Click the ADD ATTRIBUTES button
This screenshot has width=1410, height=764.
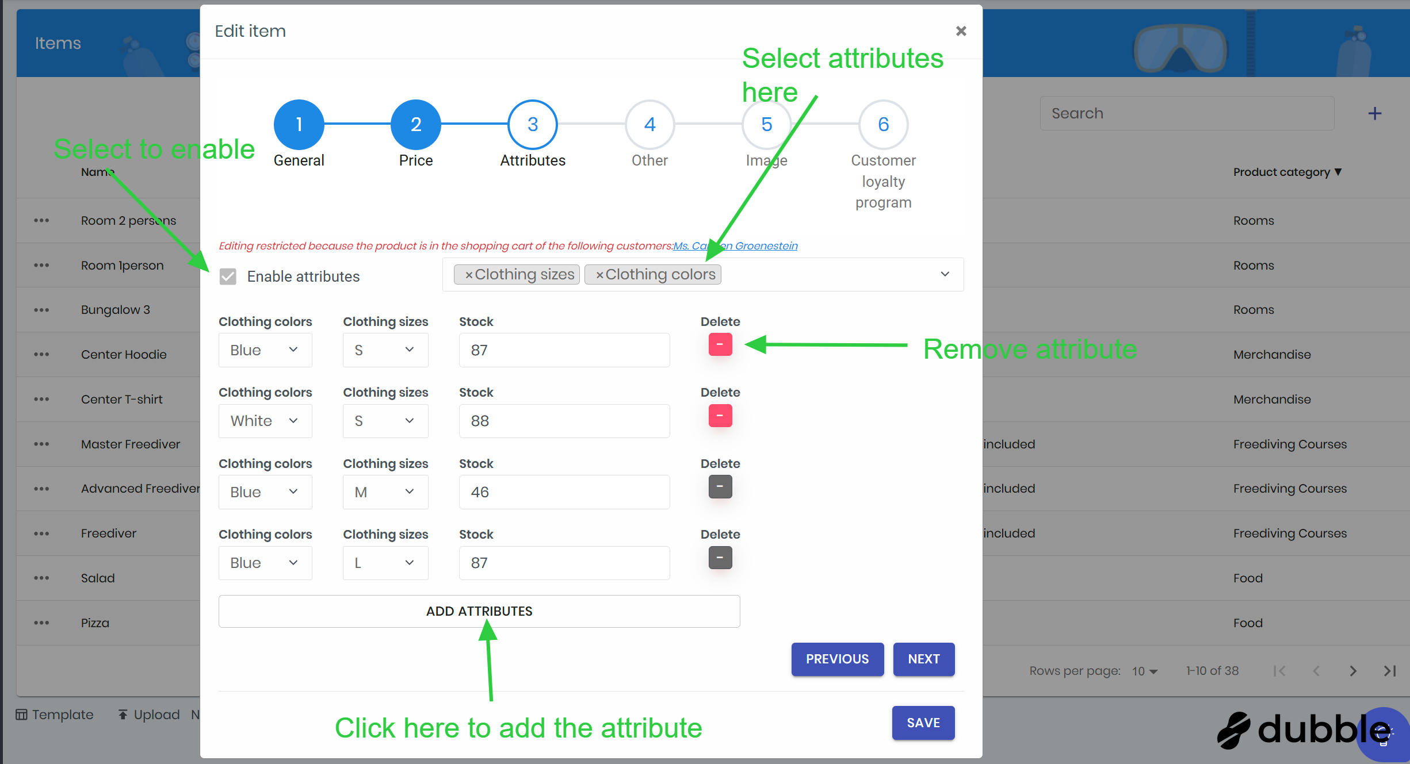(479, 611)
